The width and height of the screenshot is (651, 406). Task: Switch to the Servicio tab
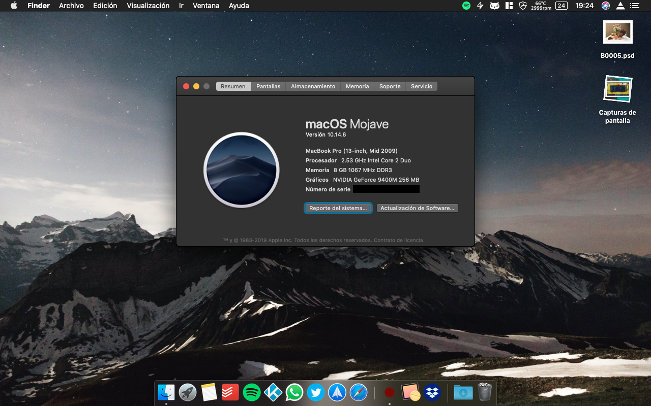(422, 86)
